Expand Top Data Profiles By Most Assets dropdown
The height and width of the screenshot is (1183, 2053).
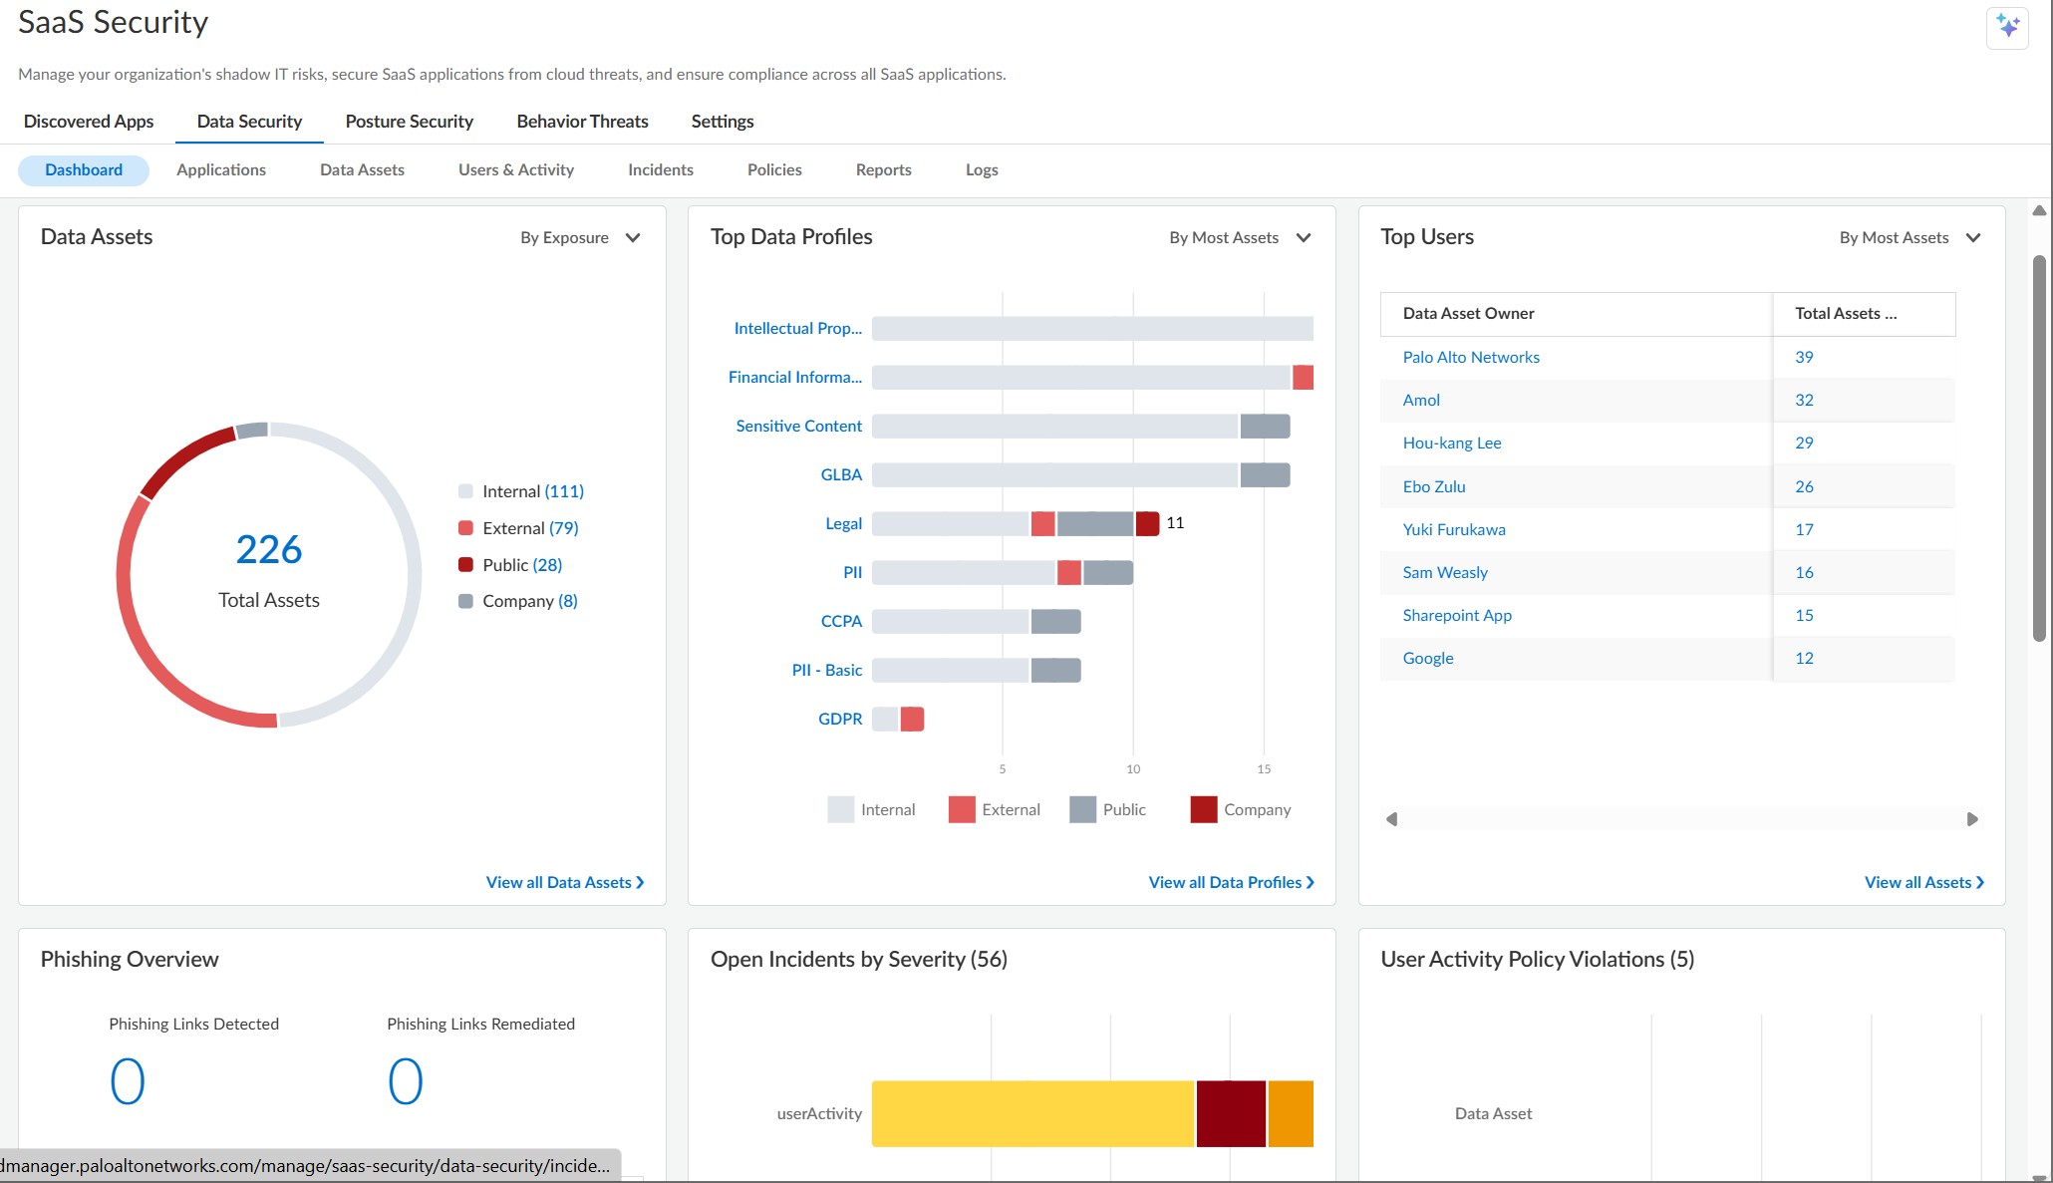point(1239,237)
